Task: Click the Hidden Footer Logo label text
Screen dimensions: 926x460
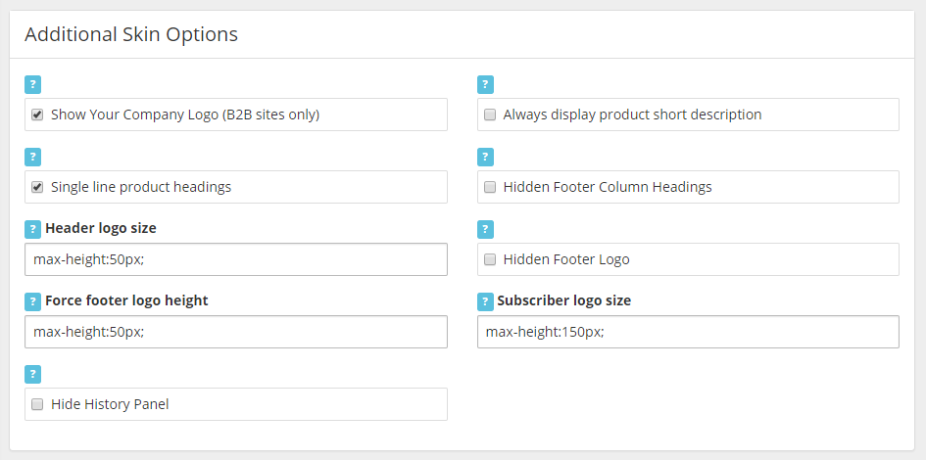Action: click(566, 259)
